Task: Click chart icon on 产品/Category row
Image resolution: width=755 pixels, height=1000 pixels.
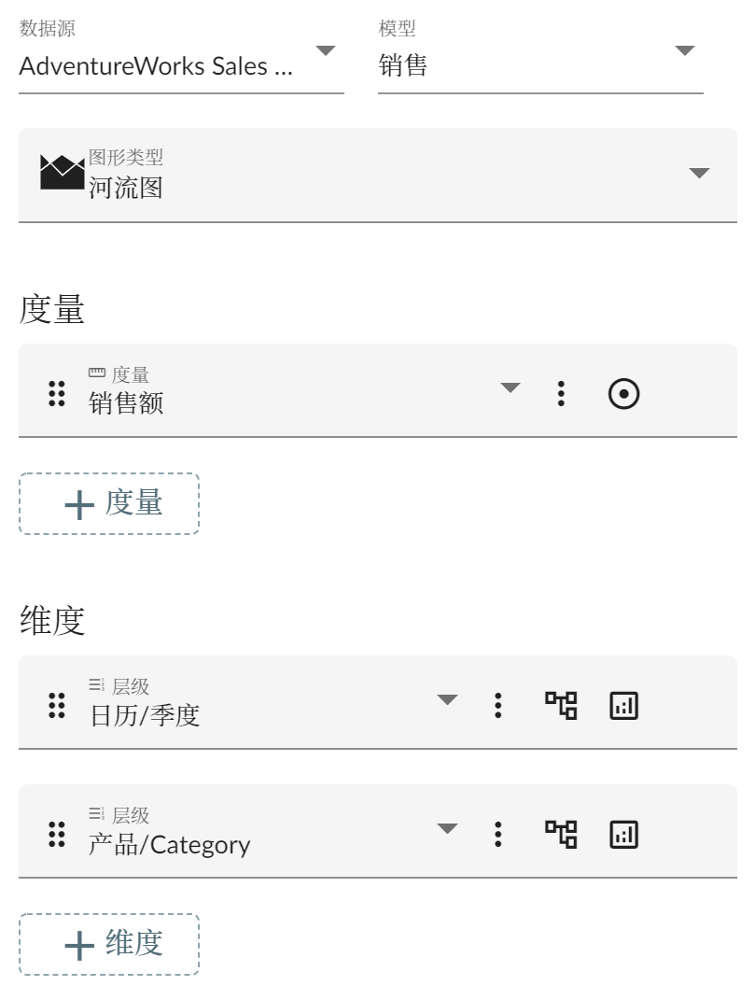Action: (x=623, y=835)
